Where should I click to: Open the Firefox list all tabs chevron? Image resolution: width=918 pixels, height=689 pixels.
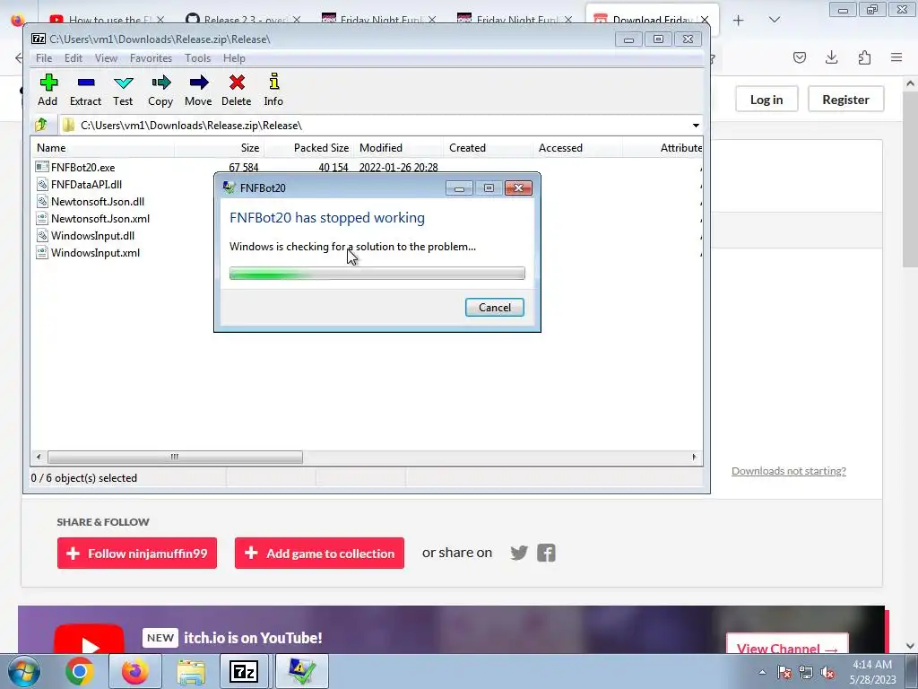pyautogui.click(x=774, y=20)
